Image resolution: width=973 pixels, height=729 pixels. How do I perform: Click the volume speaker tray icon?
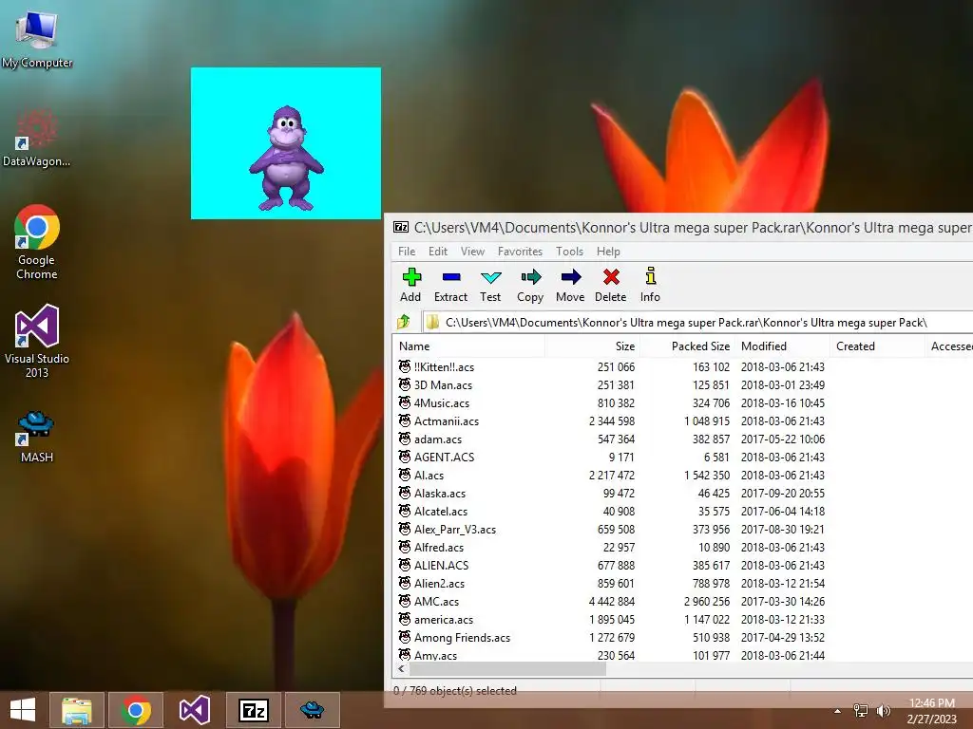click(883, 711)
